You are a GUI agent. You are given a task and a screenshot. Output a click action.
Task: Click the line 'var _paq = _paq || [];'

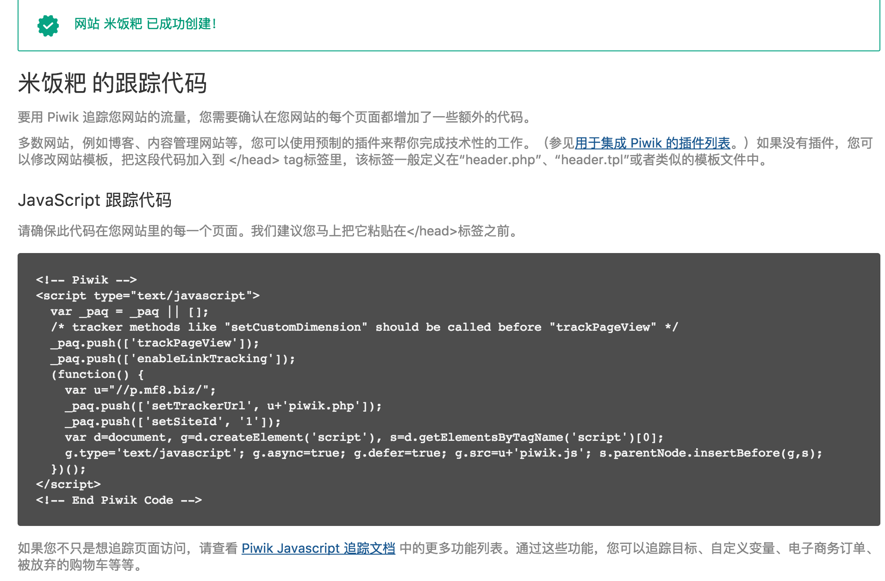(130, 311)
